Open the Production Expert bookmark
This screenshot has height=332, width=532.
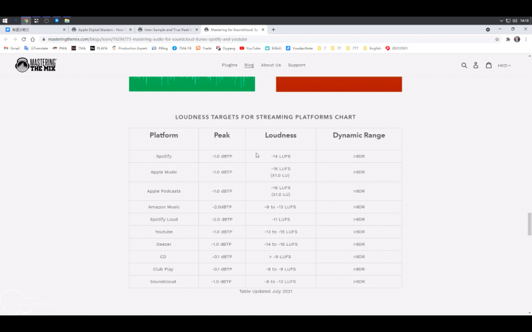point(130,49)
